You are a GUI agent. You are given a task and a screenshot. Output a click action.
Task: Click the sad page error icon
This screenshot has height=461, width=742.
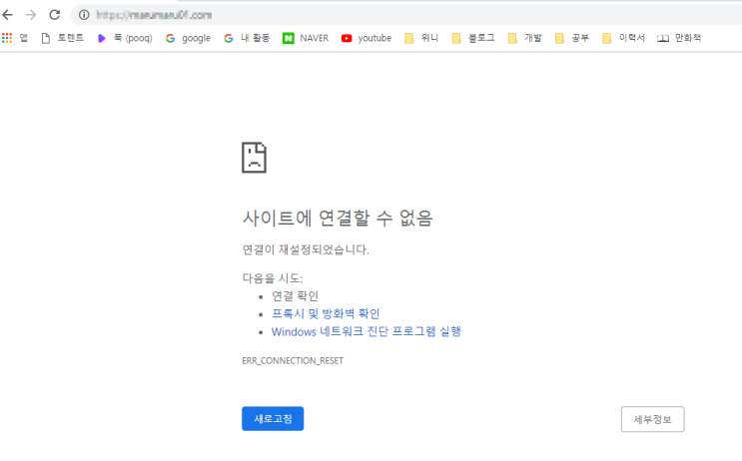point(254,158)
